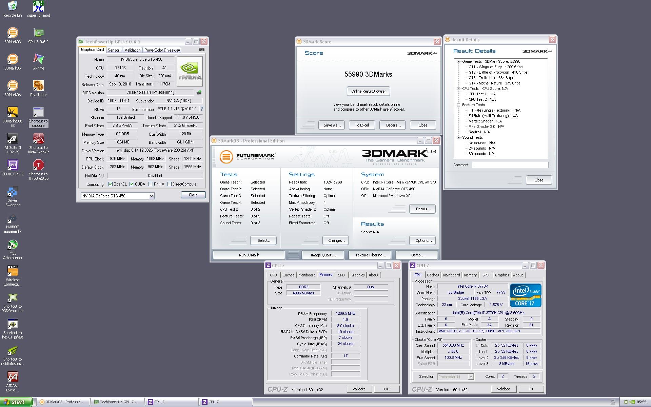Open 3DMark06 desktop shortcut

click(13, 88)
